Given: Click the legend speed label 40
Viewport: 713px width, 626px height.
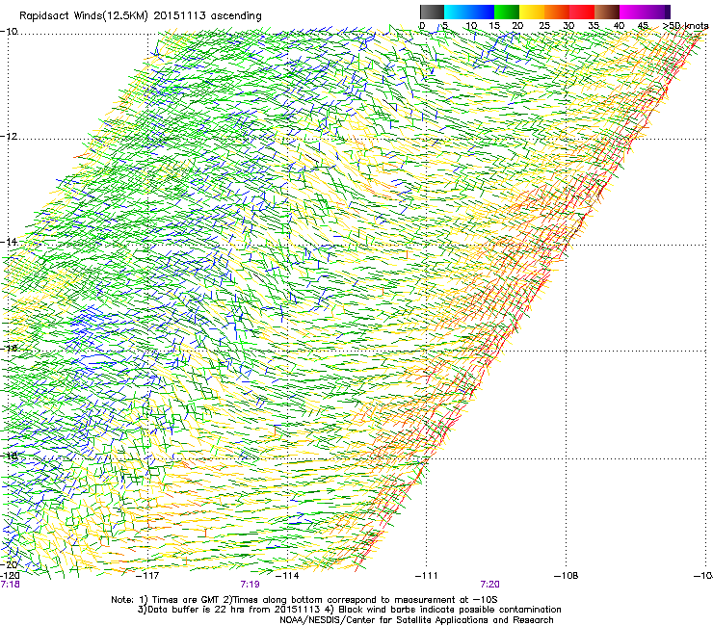Looking at the screenshot, I should click(619, 25).
